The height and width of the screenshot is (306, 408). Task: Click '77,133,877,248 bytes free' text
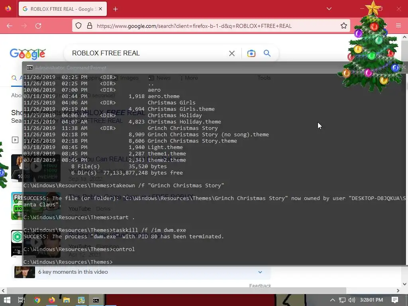point(143,173)
